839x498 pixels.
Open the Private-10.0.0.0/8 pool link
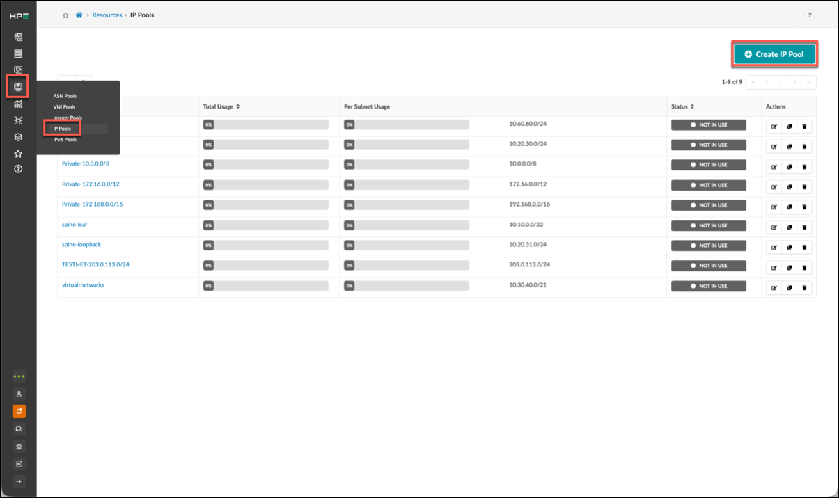86,164
